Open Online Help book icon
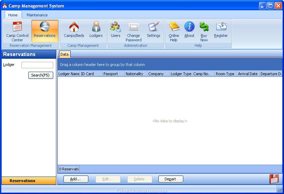Screen dimensions: 284x194 pos(174,27)
